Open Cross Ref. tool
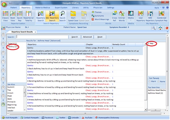 [x=114, y=16]
